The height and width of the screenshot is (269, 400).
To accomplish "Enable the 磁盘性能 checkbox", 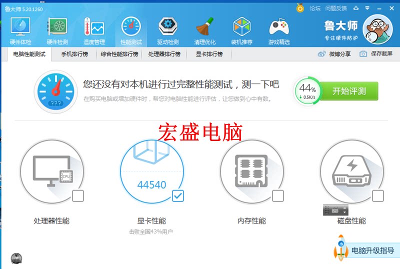I will [378, 196].
